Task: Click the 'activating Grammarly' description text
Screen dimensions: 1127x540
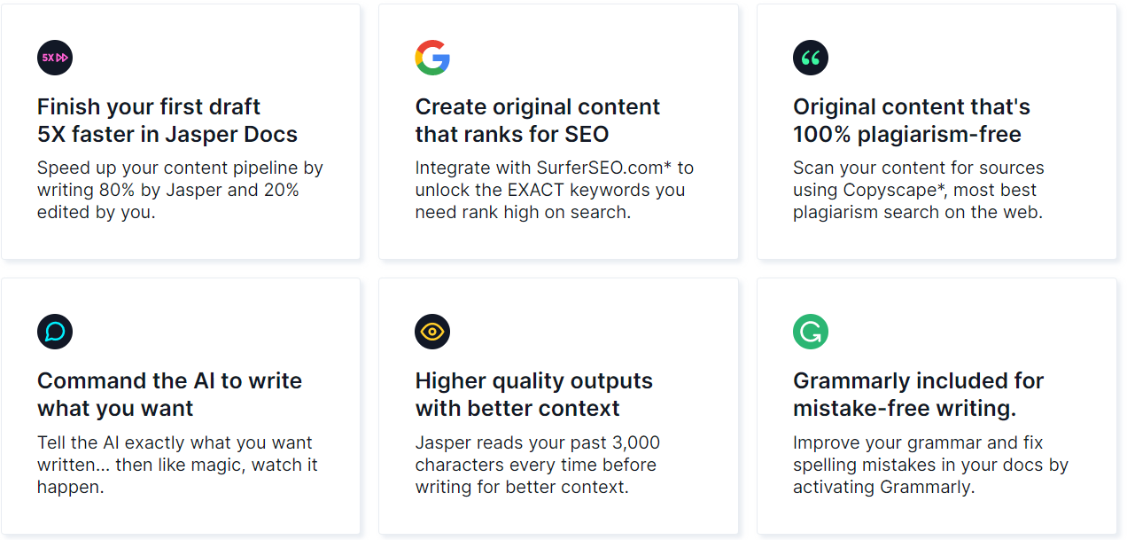Action: pos(930,465)
